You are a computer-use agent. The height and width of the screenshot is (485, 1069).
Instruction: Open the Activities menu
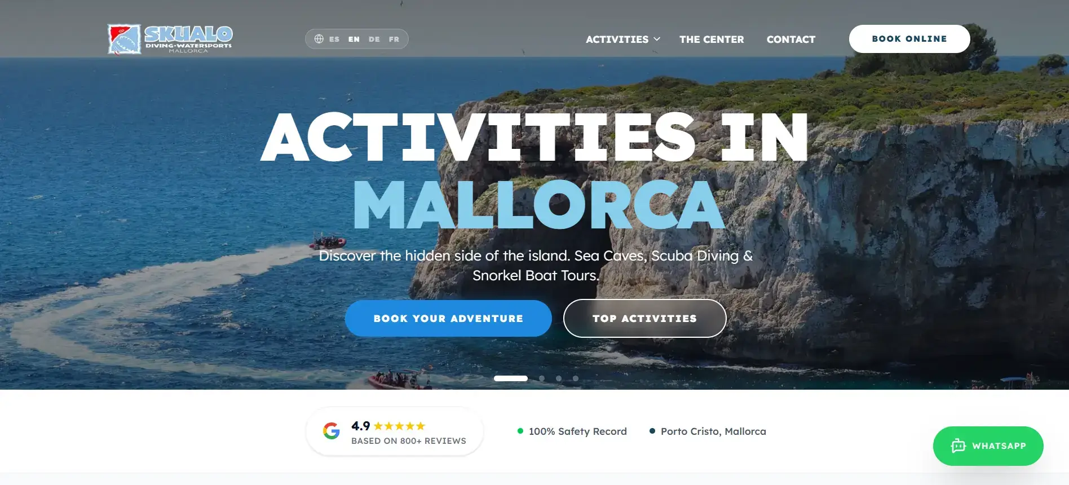(617, 39)
